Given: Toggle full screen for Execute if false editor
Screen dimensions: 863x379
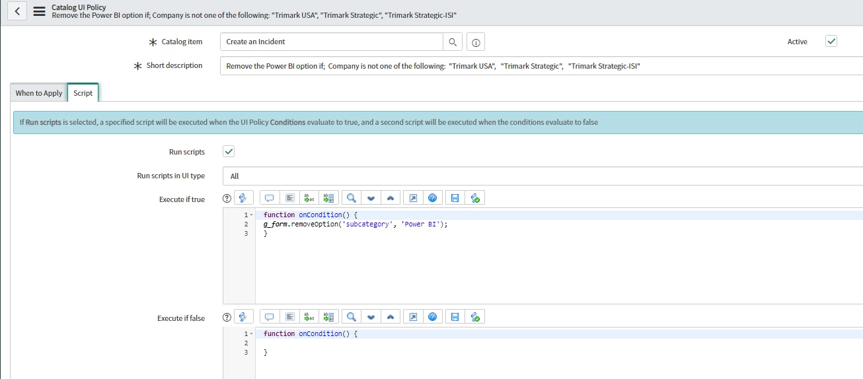Looking at the screenshot, I should [413, 317].
